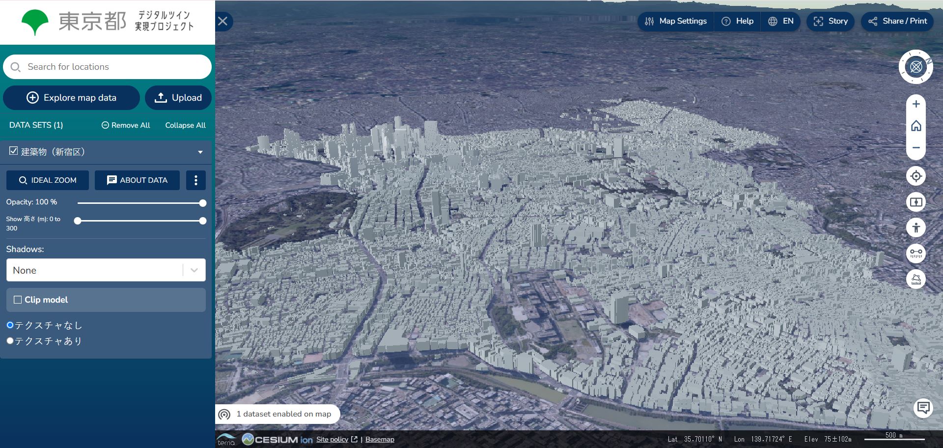
Task: Click the height filter maximum slider handle
Action: pyautogui.click(x=203, y=221)
